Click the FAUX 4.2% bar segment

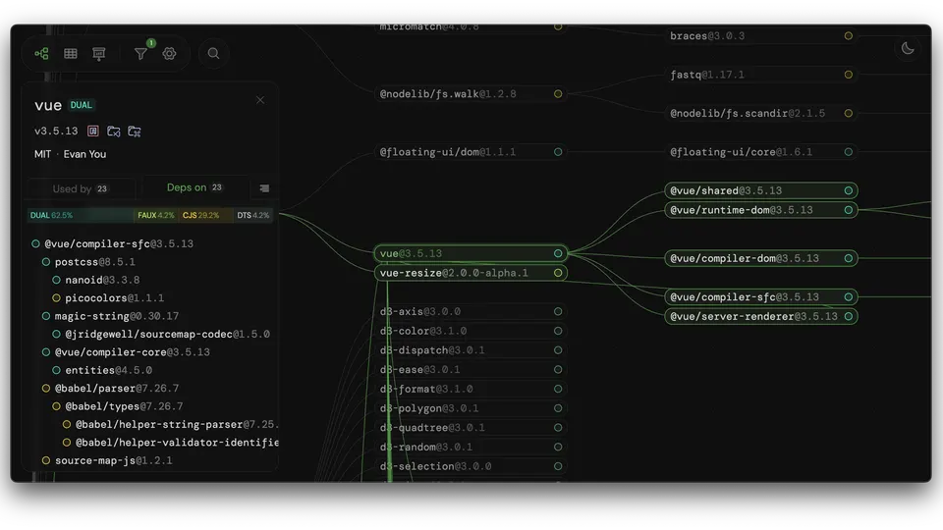pyautogui.click(x=156, y=215)
